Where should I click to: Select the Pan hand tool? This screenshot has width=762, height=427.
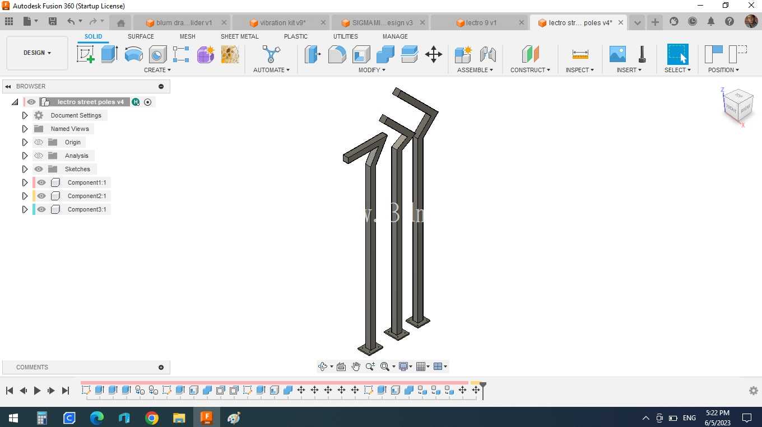(356, 367)
